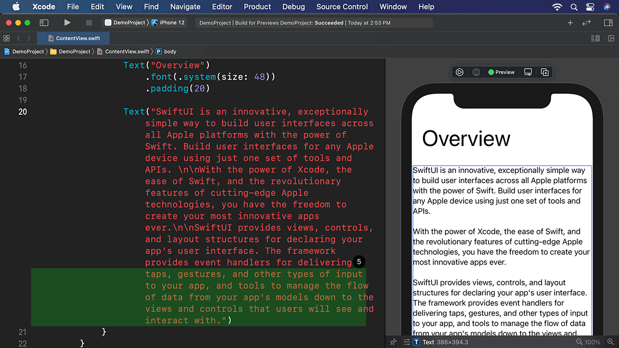The image size is (619, 348).
Task: Zoom in the preview canvas
Action: pyautogui.click(x=611, y=342)
